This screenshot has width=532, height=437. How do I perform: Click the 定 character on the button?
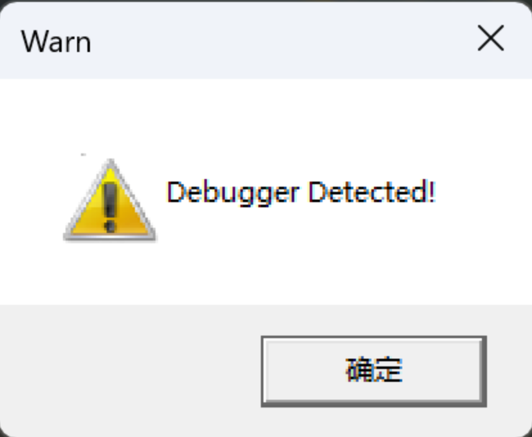(389, 370)
